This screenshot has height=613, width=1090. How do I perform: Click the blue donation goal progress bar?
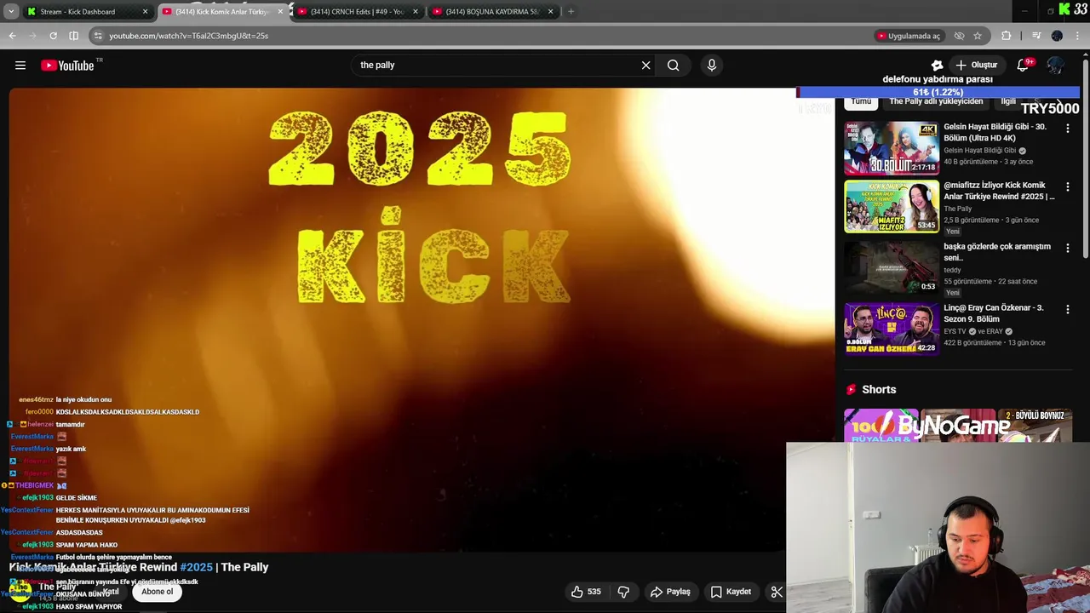[x=938, y=92]
